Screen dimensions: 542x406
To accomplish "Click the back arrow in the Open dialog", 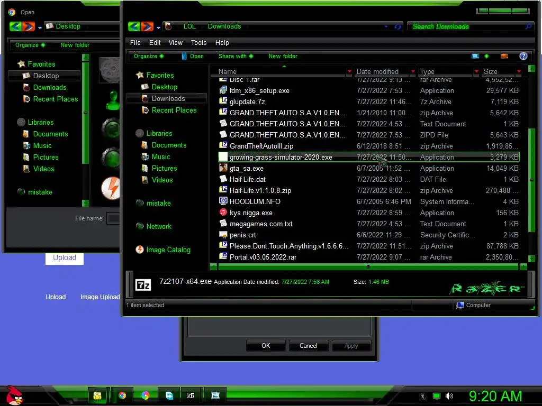I will click(15, 26).
